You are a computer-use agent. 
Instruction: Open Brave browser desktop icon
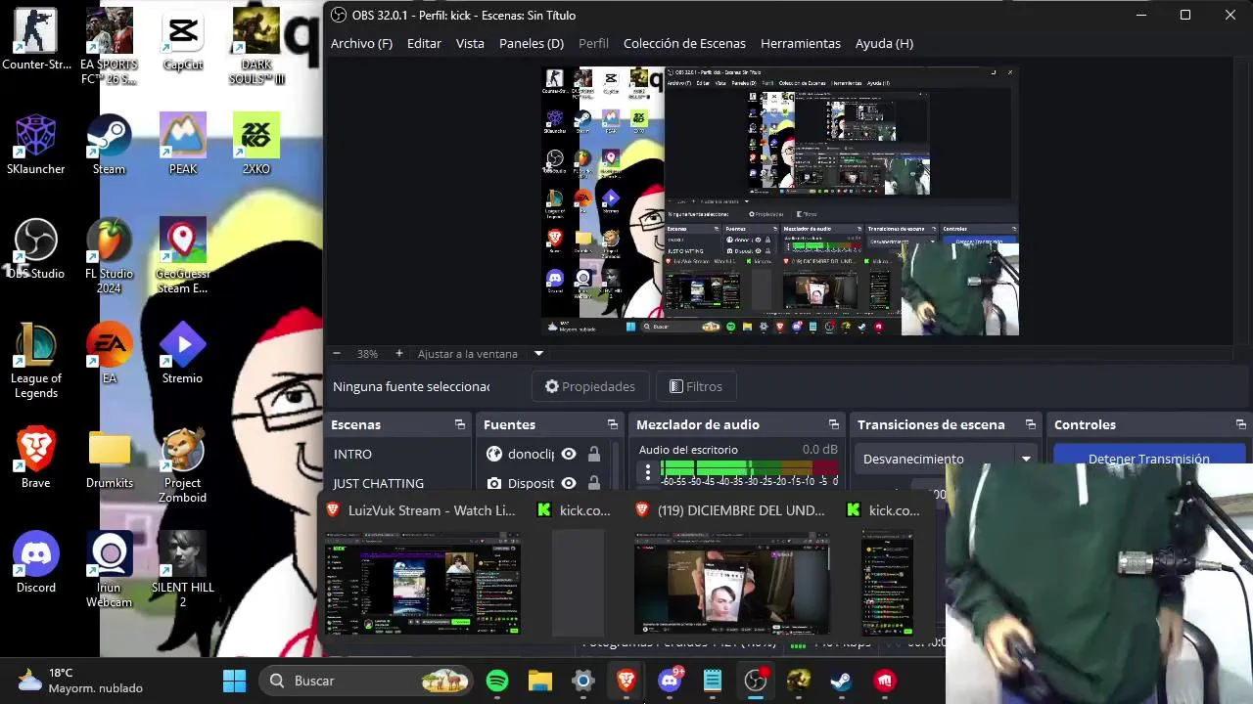36,459
